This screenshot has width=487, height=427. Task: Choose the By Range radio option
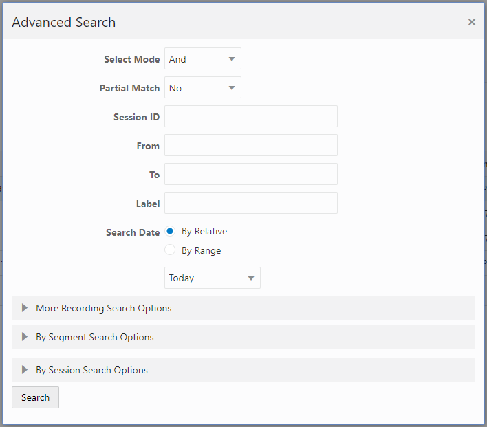(171, 250)
